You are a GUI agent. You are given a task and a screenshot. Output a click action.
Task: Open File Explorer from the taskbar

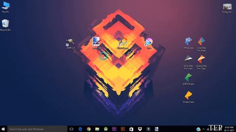(97, 129)
